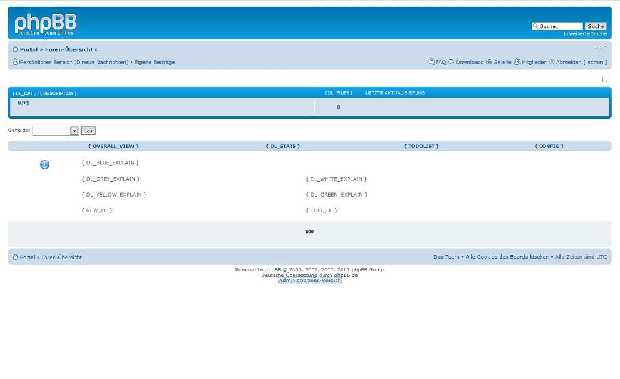Switch to the { DL_STATS } tab
Image resolution: width=620 pixels, height=379 pixels.
283,146
